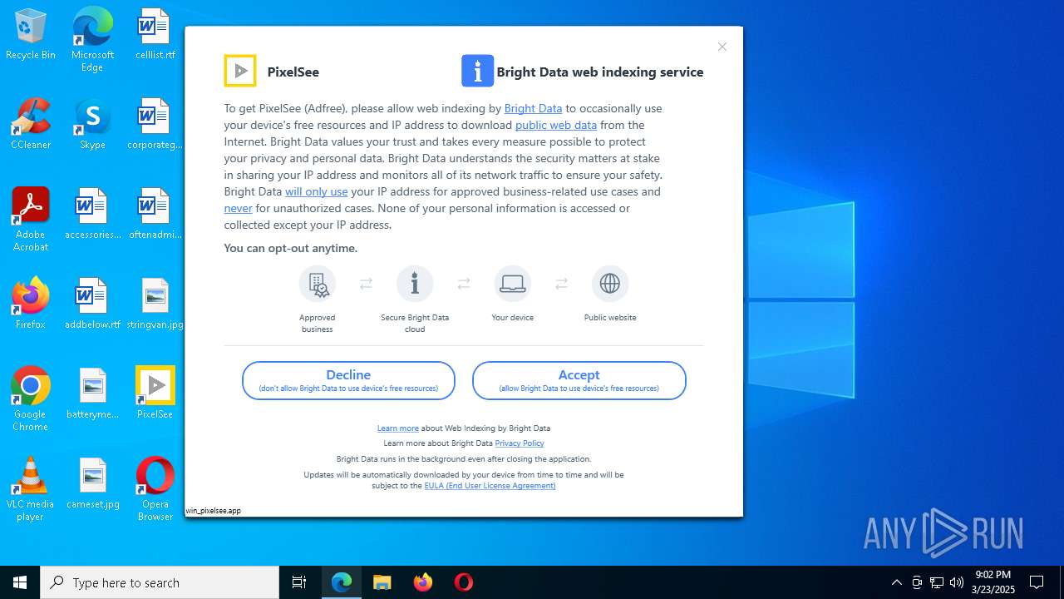Image resolution: width=1064 pixels, height=599 pixels.
Task: Open the never link
Action: [x=238, y=208]
